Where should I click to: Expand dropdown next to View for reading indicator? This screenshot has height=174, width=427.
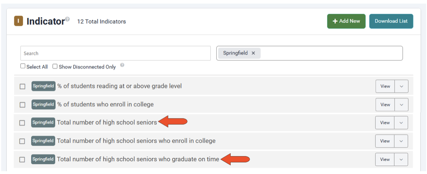coord(401,86)
